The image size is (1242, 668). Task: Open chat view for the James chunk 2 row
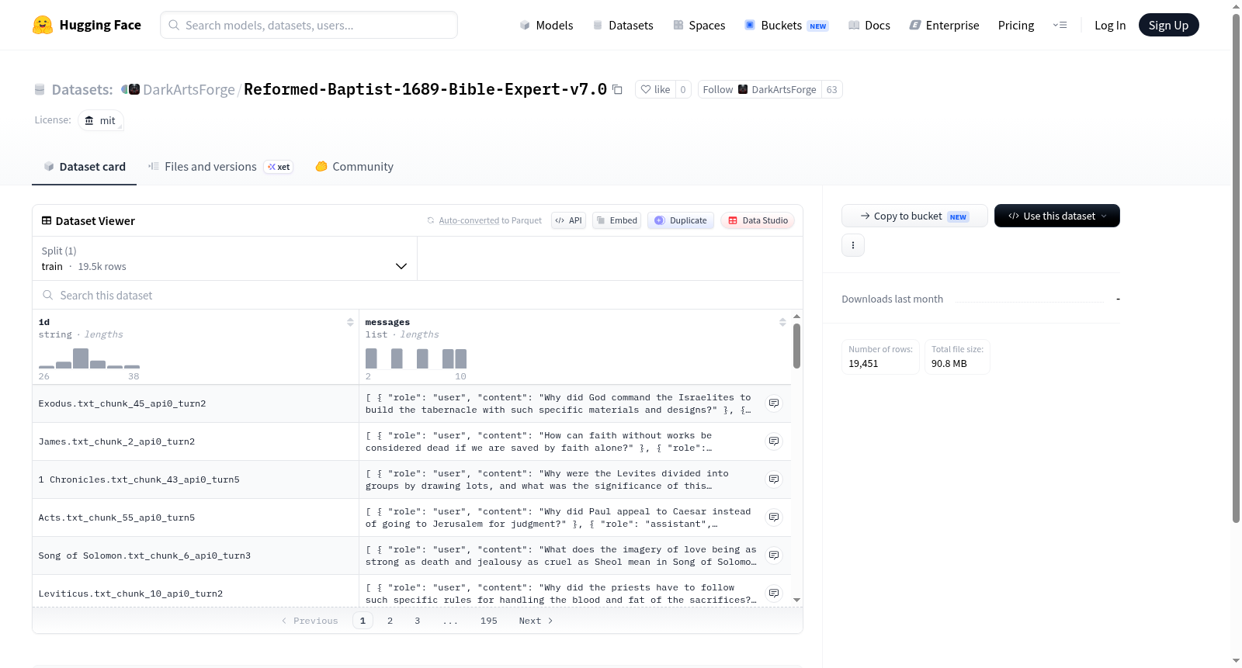774,441
